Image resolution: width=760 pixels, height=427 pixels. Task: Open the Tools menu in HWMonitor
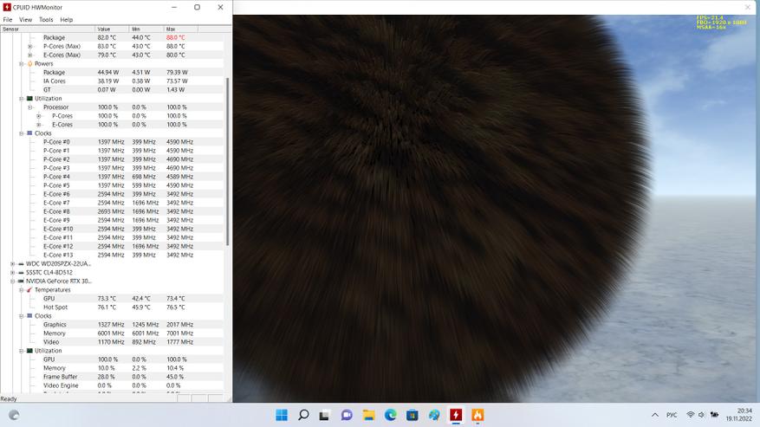[46, 20]
